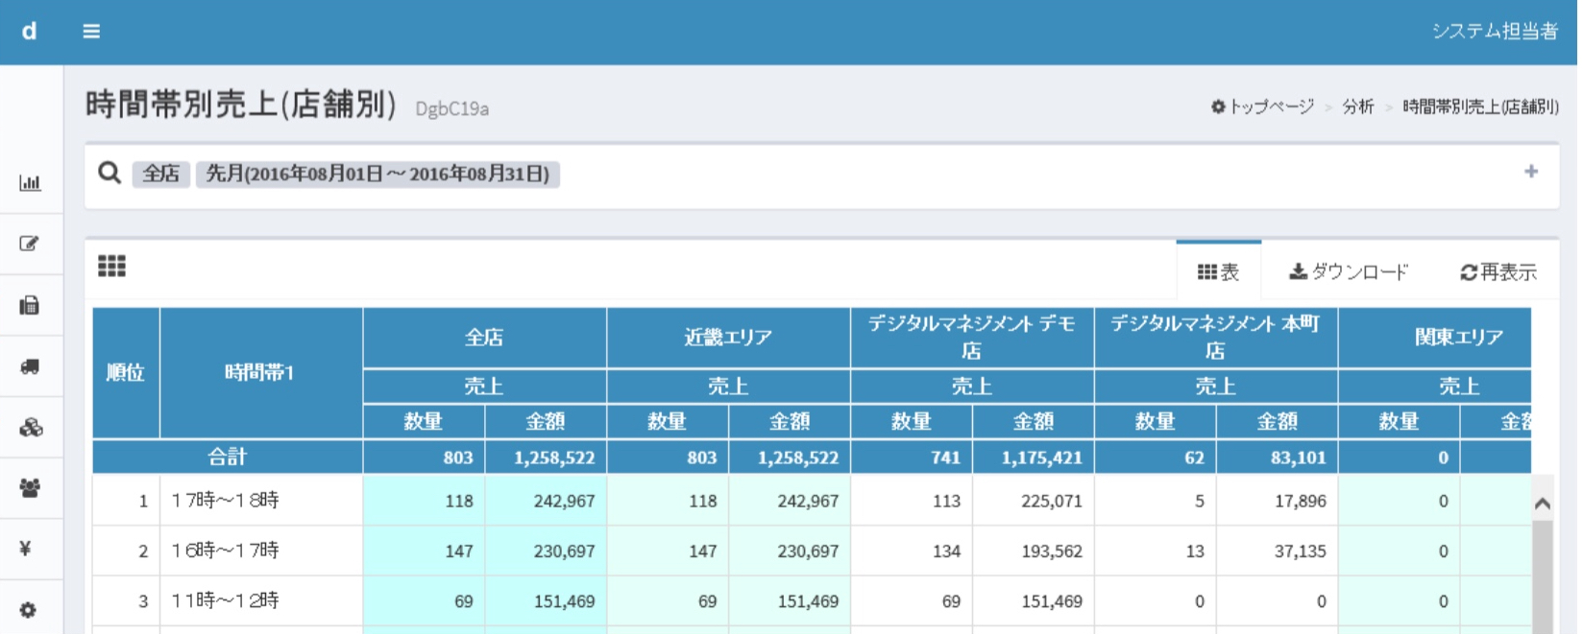Open the calculator sidebar icon
The height and width of the screenshot is (634, 1583).
pyautogui.click(x=30, y=305)
